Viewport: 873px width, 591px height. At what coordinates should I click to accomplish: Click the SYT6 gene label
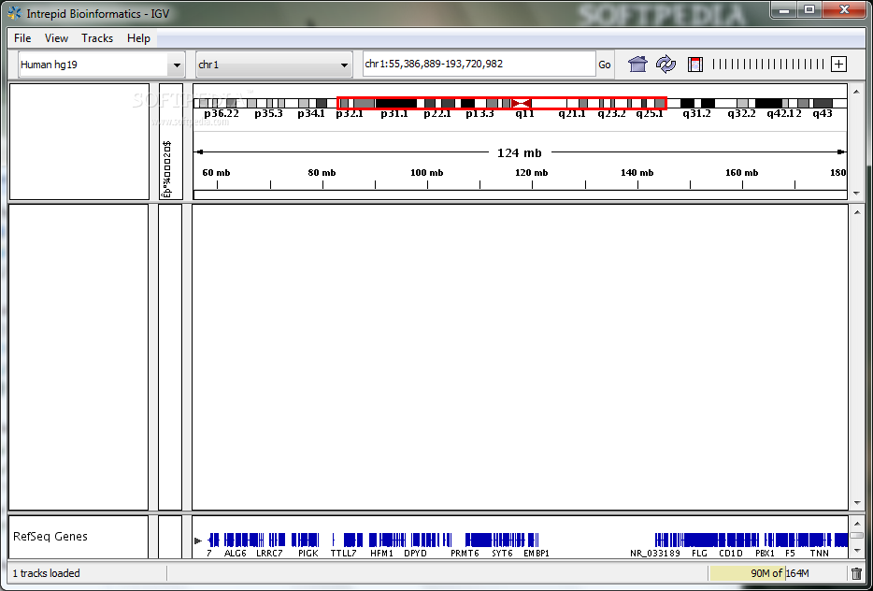[x=502, y=554]
